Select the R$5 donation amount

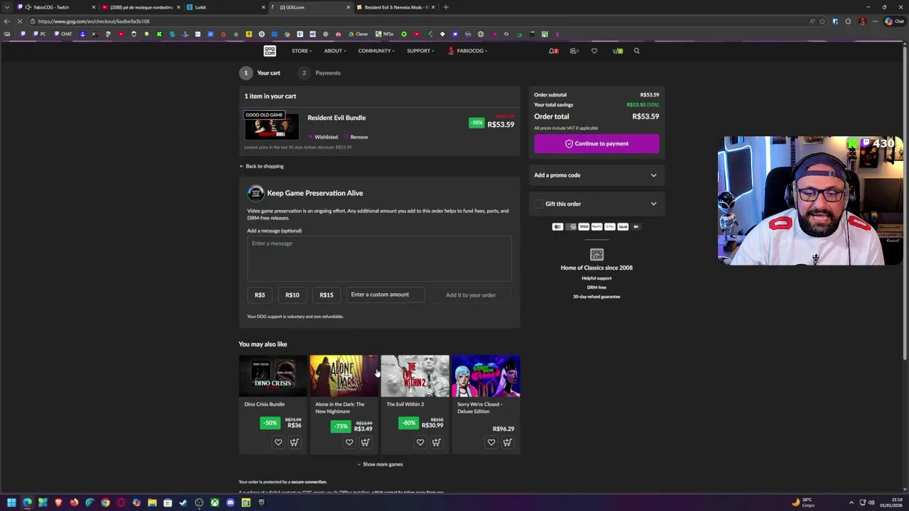point(260,295)
